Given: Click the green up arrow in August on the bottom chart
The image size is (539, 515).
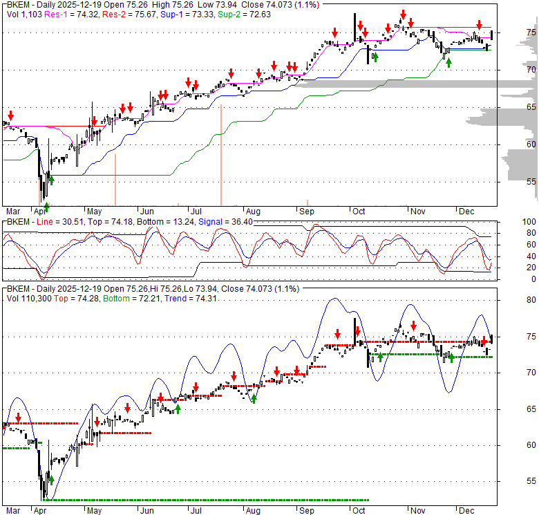Looking at the screenshot, I should pyautogui.click(x=254, y=397).
